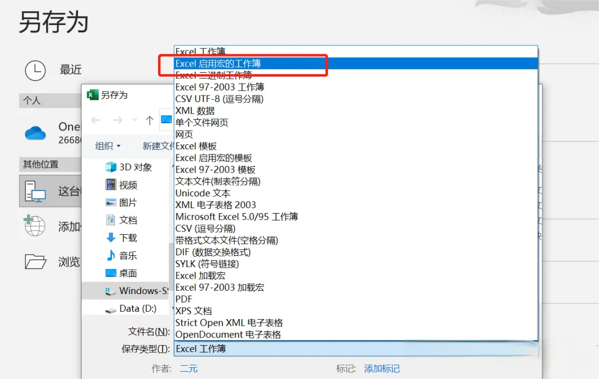Image resolution: width=599 pixels, height=379 pixels.
Task: Choose Excel 启用宏的模板 file type
Action: [356, 158]
